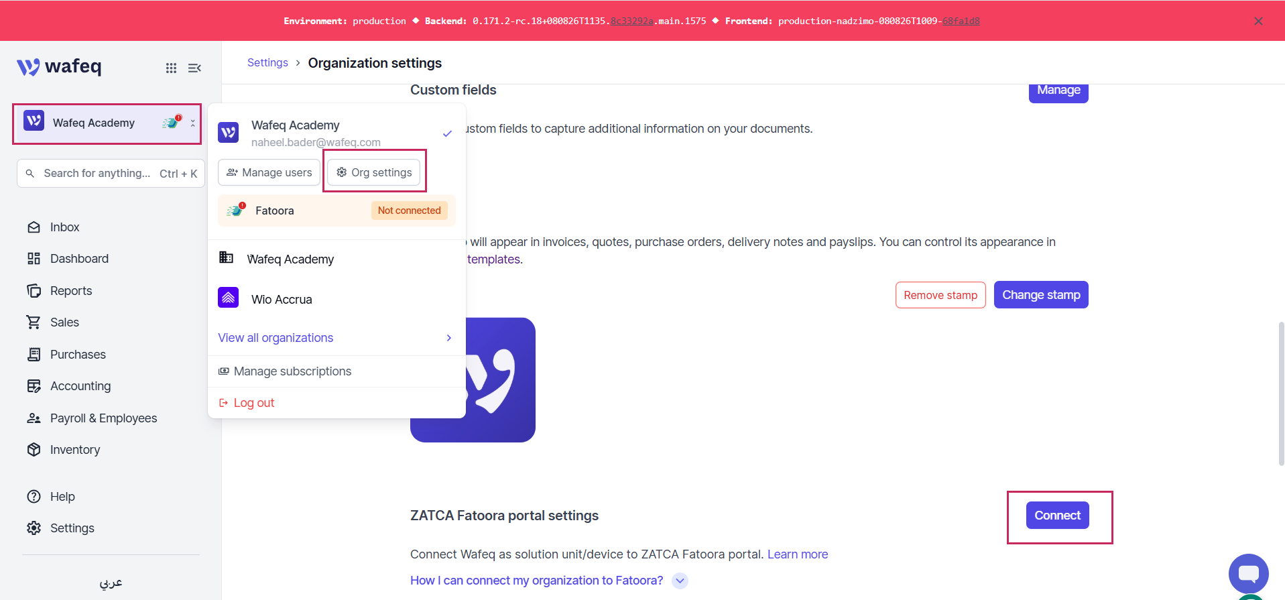This screenshot has width=1285, height=600.
Task: Click the Reports icon
Action: tap(34, 291)
